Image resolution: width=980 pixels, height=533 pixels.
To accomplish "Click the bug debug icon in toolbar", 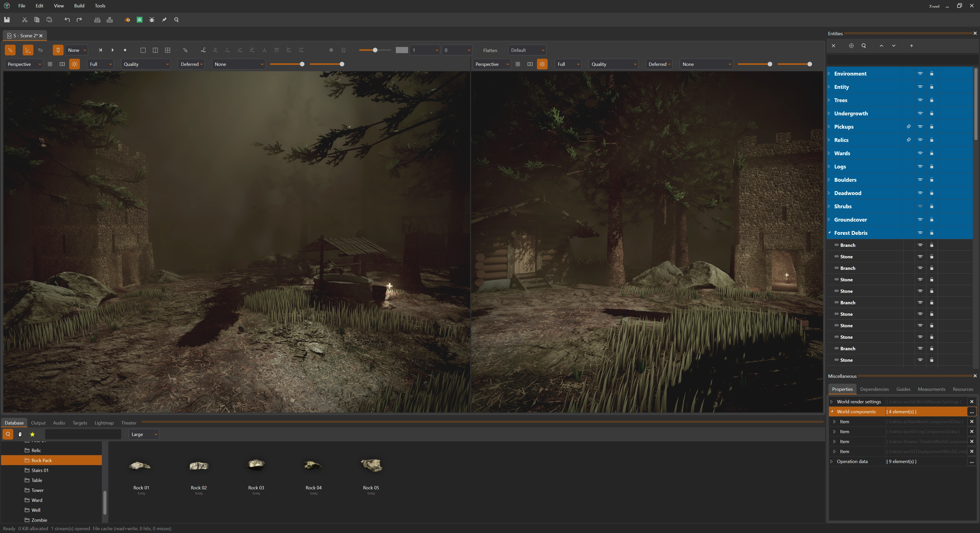I will tap(152, 20).
